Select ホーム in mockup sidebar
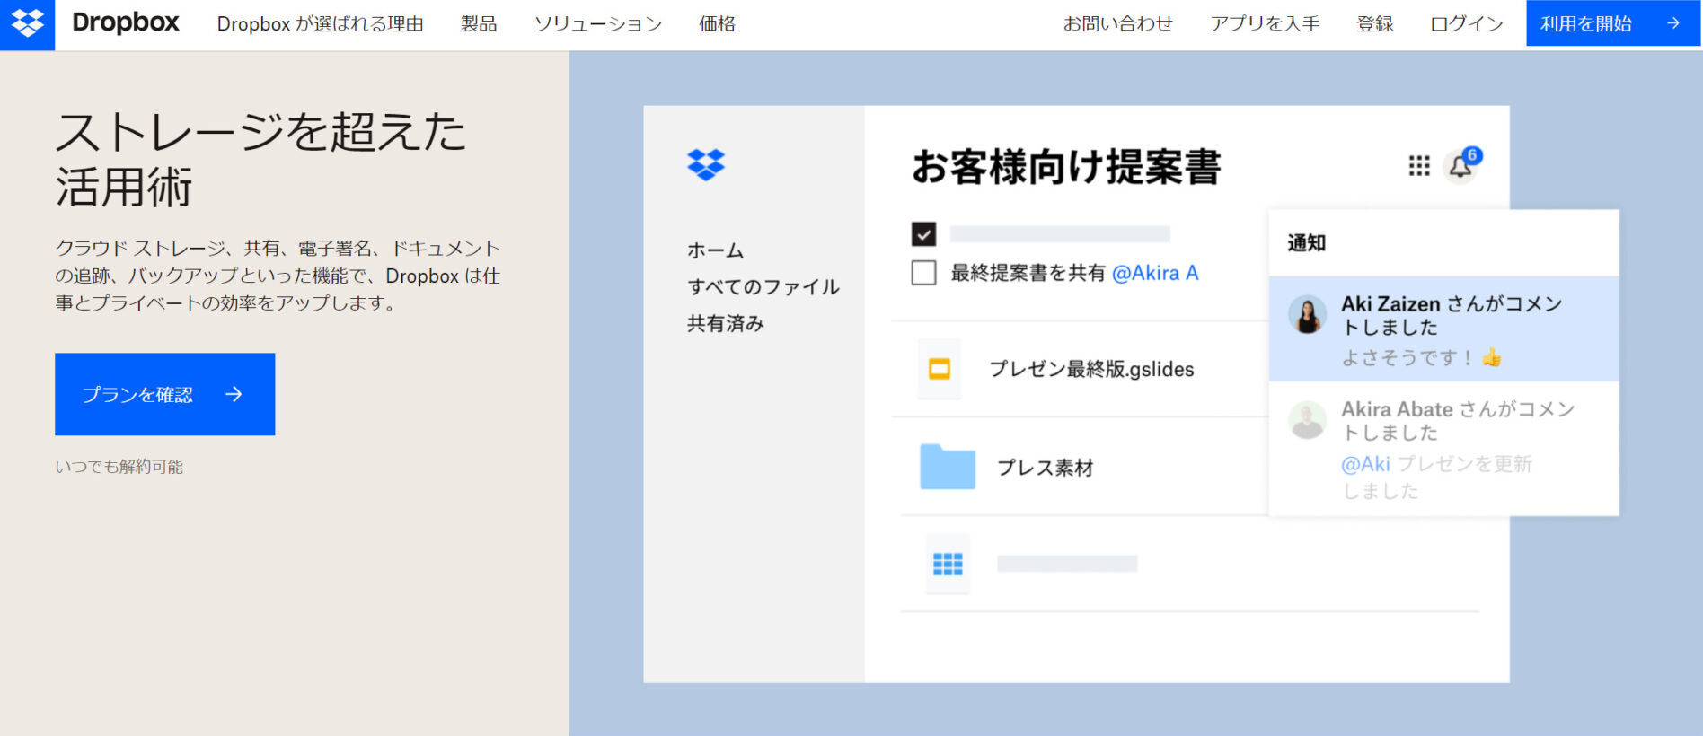 pyautogui.click(x=716, y=250)
